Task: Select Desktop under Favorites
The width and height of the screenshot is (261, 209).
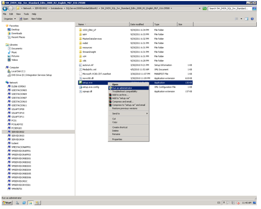Action: [x=15, y=29]
